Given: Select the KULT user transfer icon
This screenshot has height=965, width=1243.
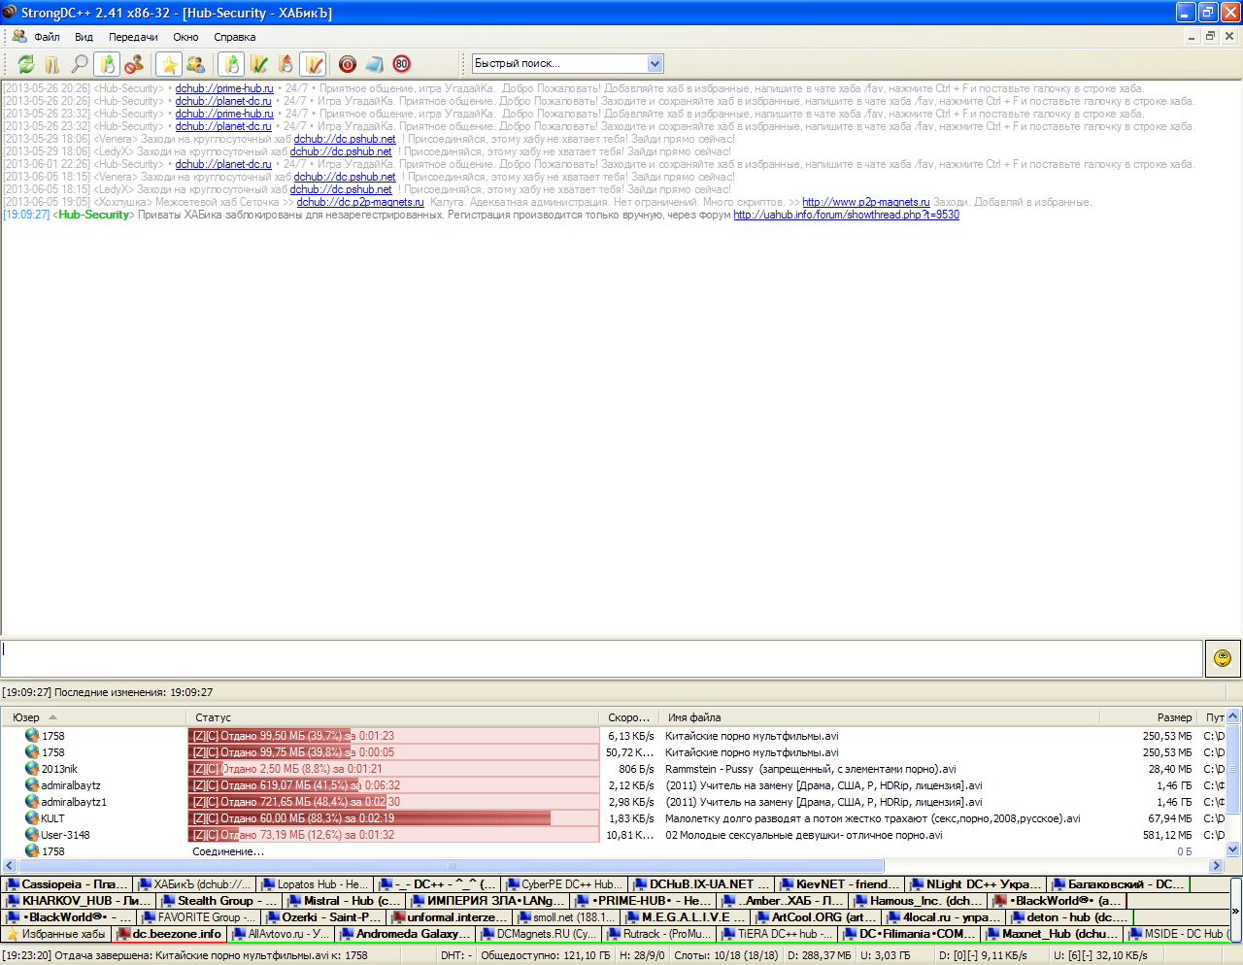Looking at the screenshot, I should pyautogui.click(x=32, y=818).
